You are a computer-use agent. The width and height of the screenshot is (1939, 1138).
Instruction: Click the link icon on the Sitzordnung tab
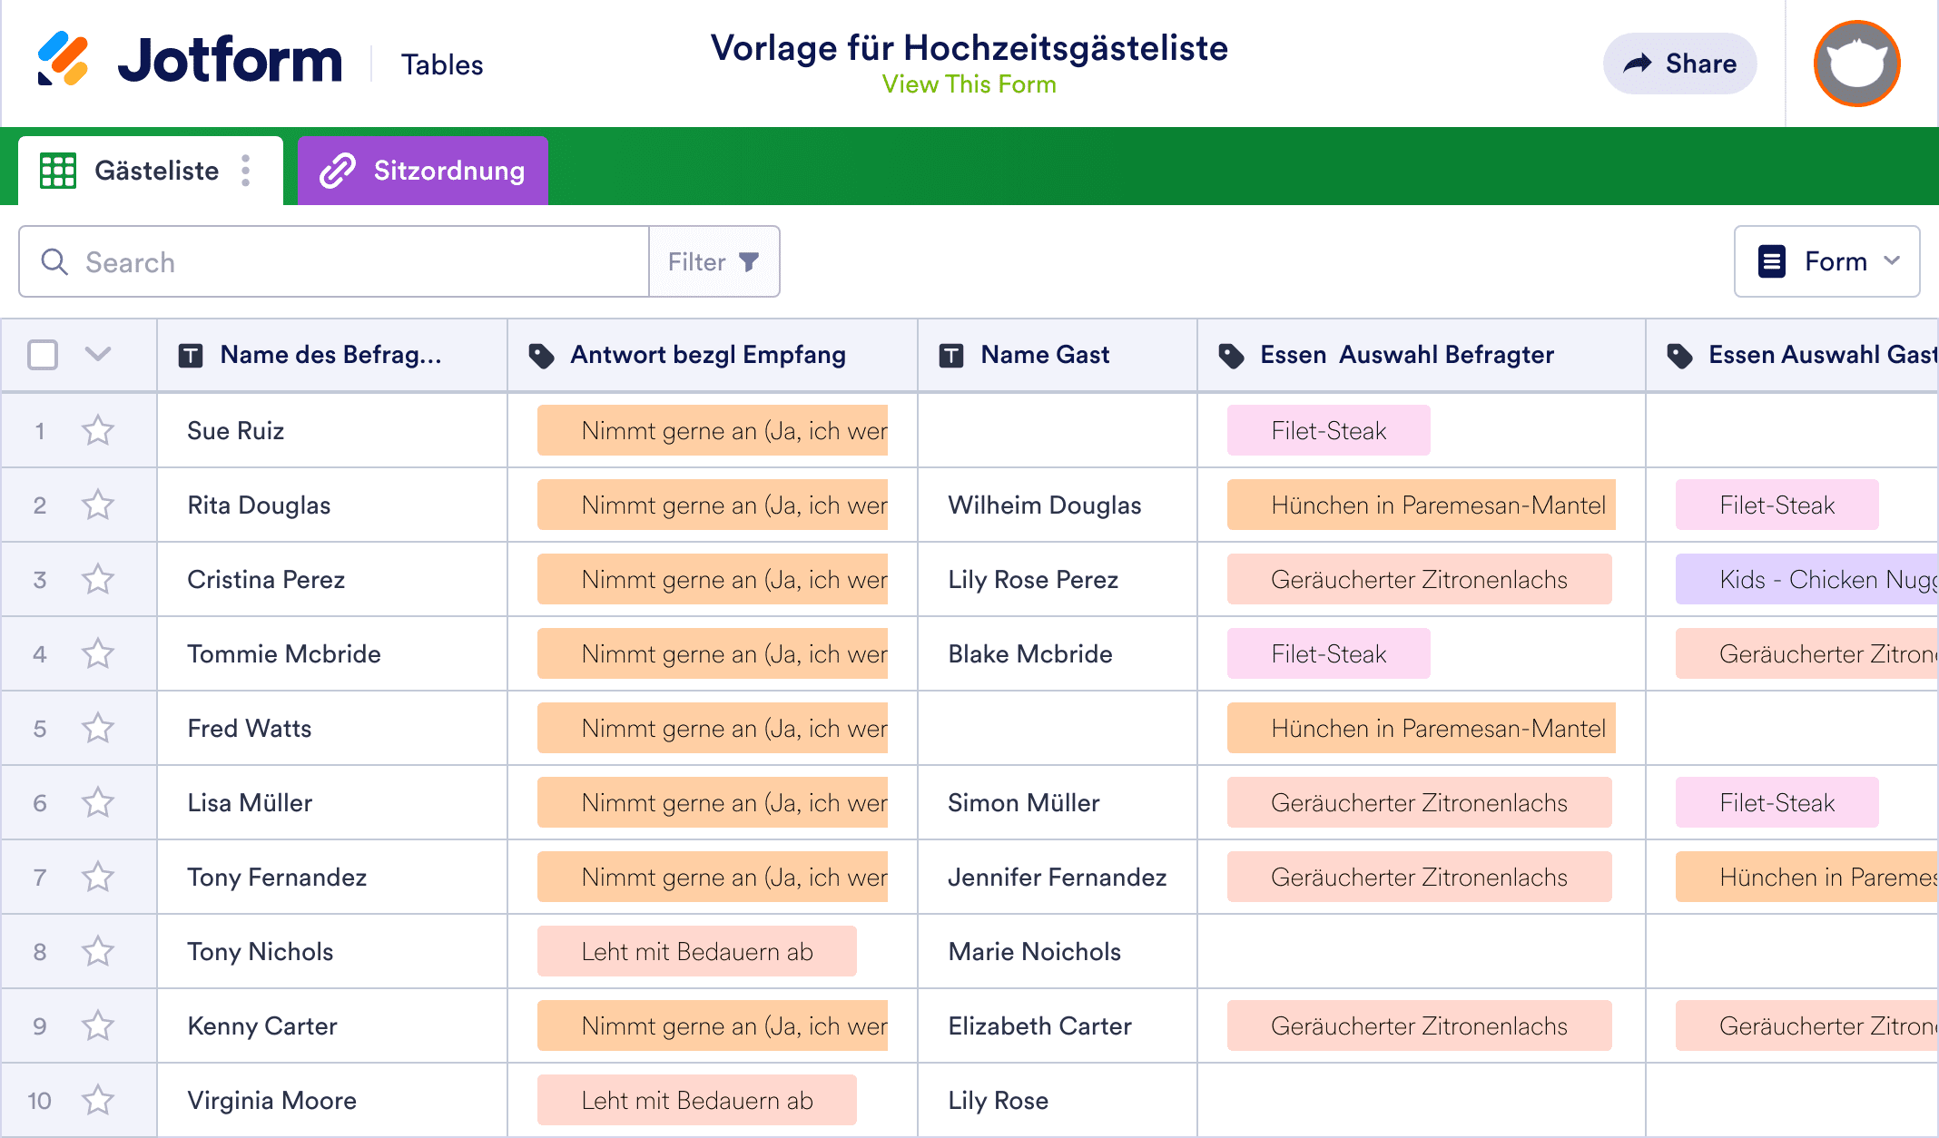337,170
